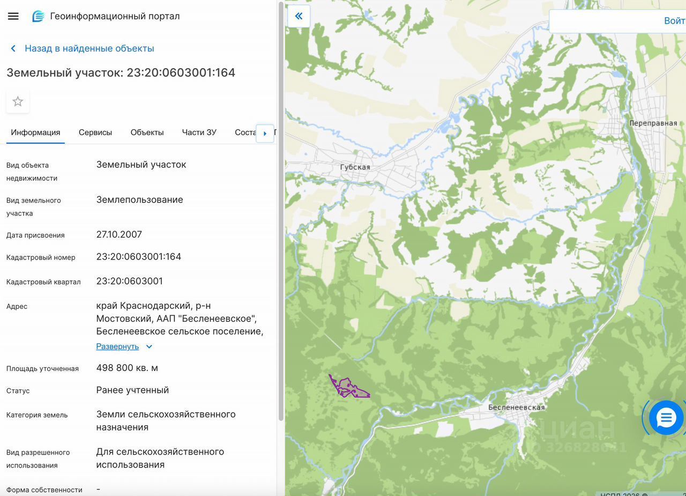Go back via Назад в найденные объекты

tap(90, 48)
